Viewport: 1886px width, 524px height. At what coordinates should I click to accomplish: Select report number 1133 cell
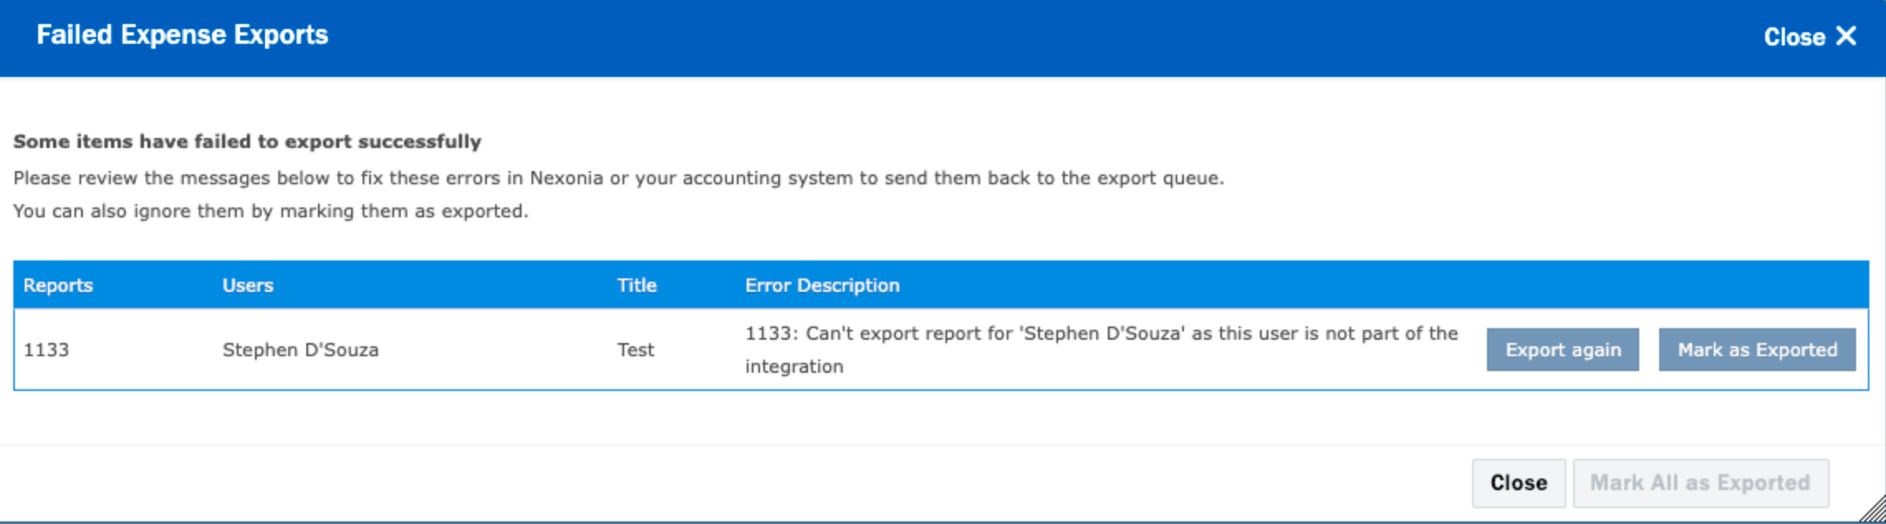[46, 350]
